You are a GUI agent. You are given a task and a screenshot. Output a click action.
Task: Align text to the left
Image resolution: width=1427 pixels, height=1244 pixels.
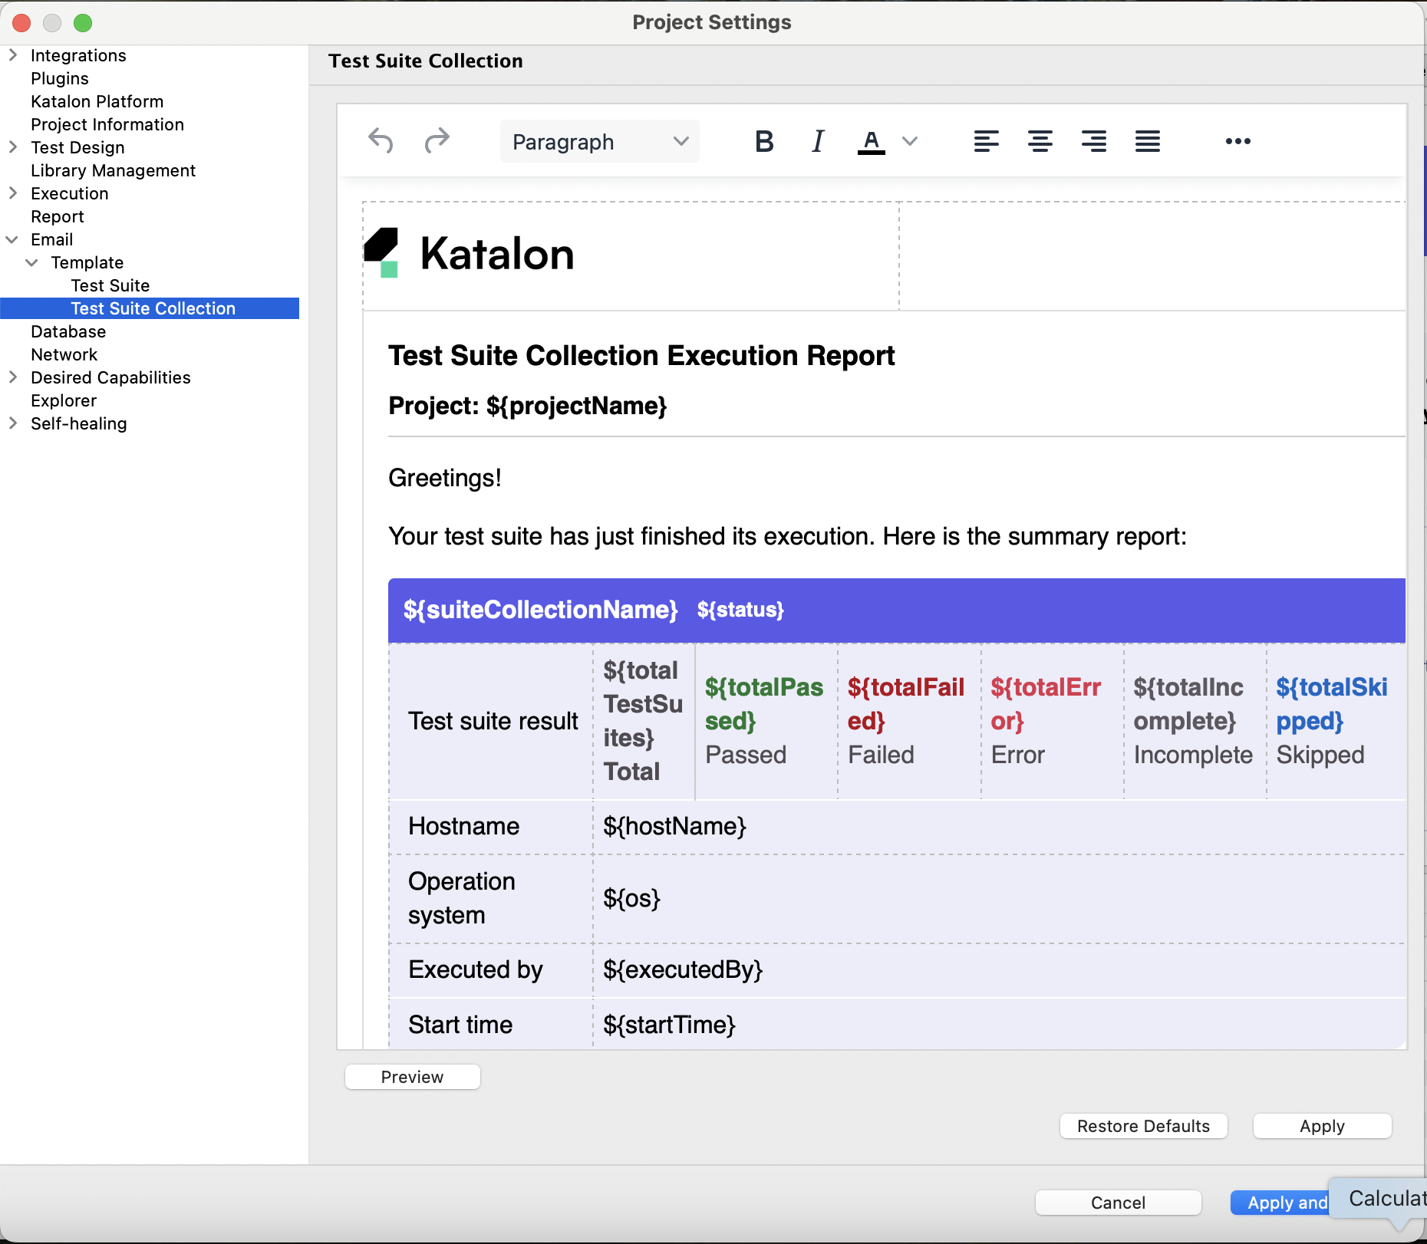coord(987,141)
